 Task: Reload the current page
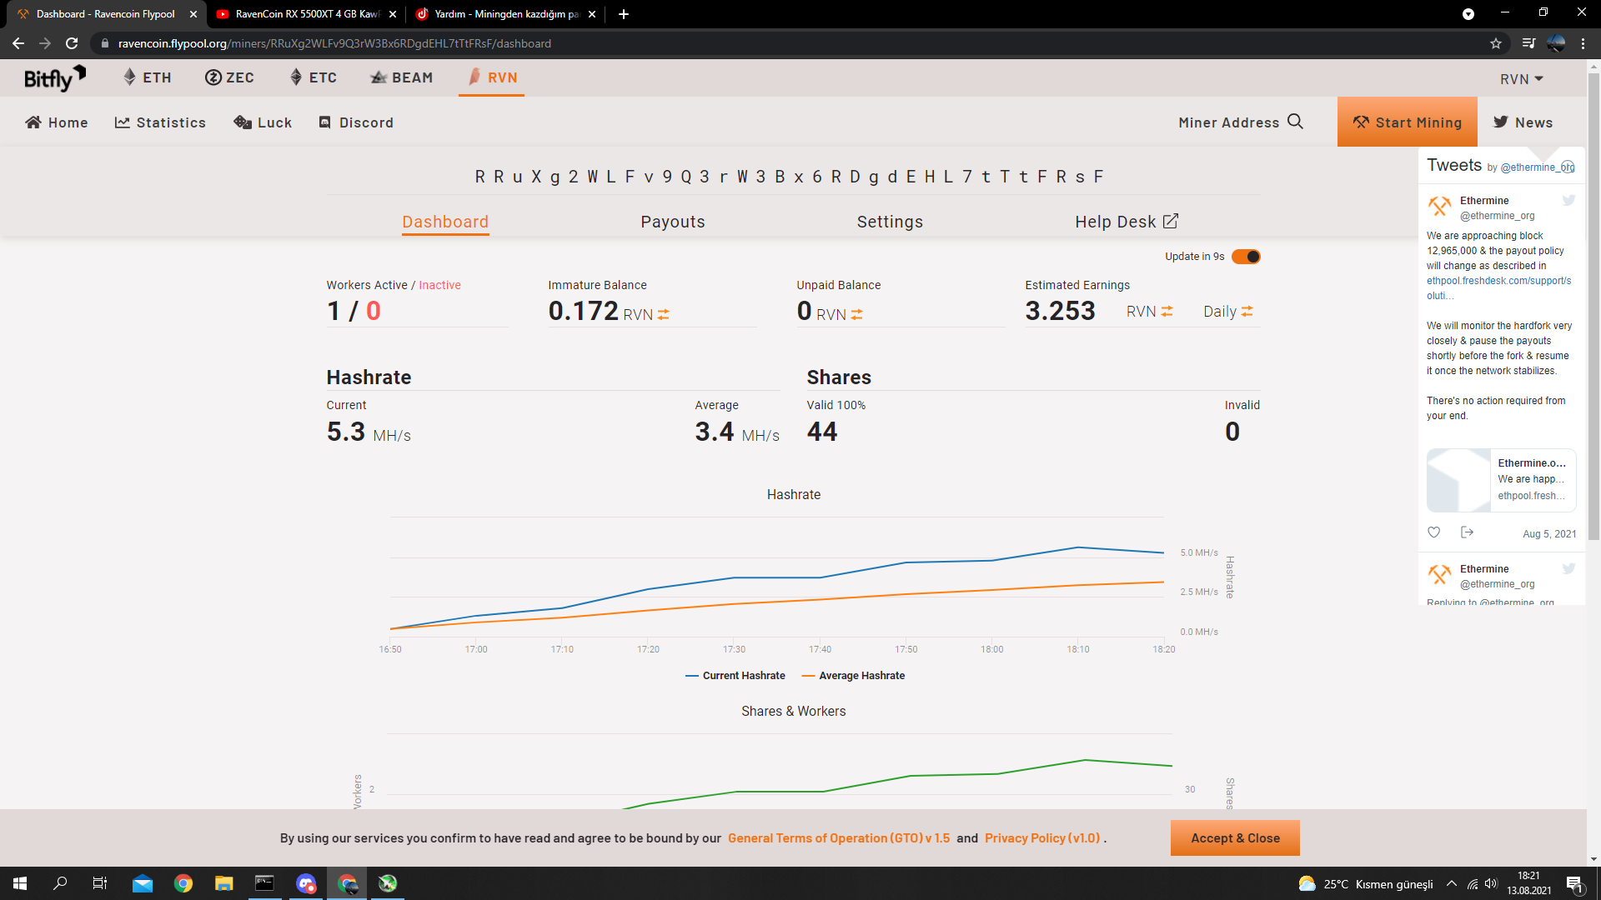tap(72, 43)
